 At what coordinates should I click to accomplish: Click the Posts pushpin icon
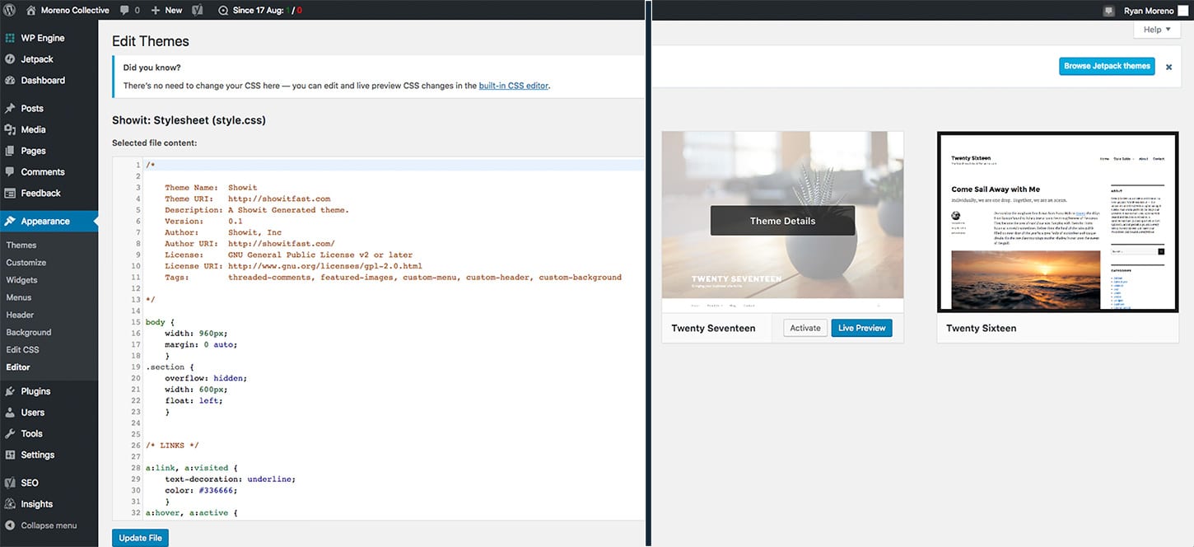pos(9,108)
